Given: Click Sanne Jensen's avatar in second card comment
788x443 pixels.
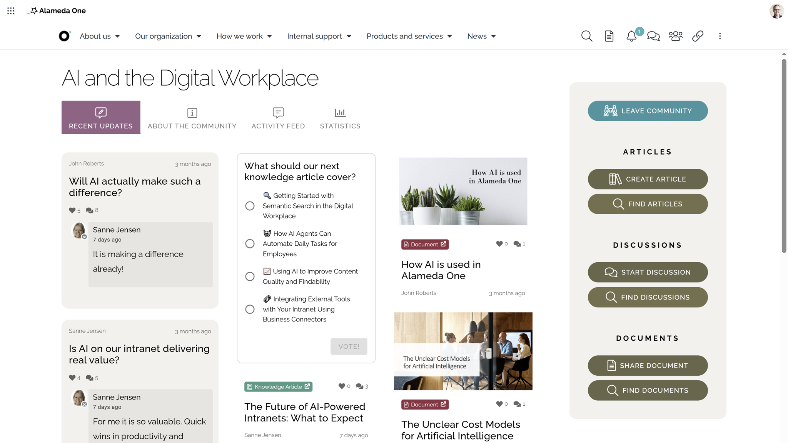Looking at the screenshot, I should coord(79,398).
